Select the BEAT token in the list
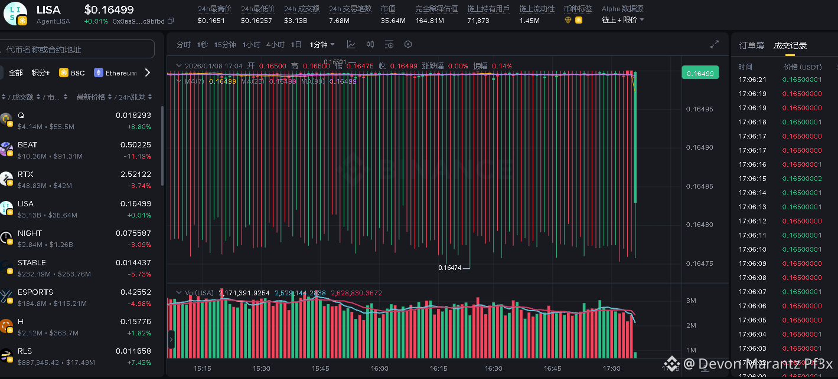Viewport: 838px width, 379px height. 28,145
